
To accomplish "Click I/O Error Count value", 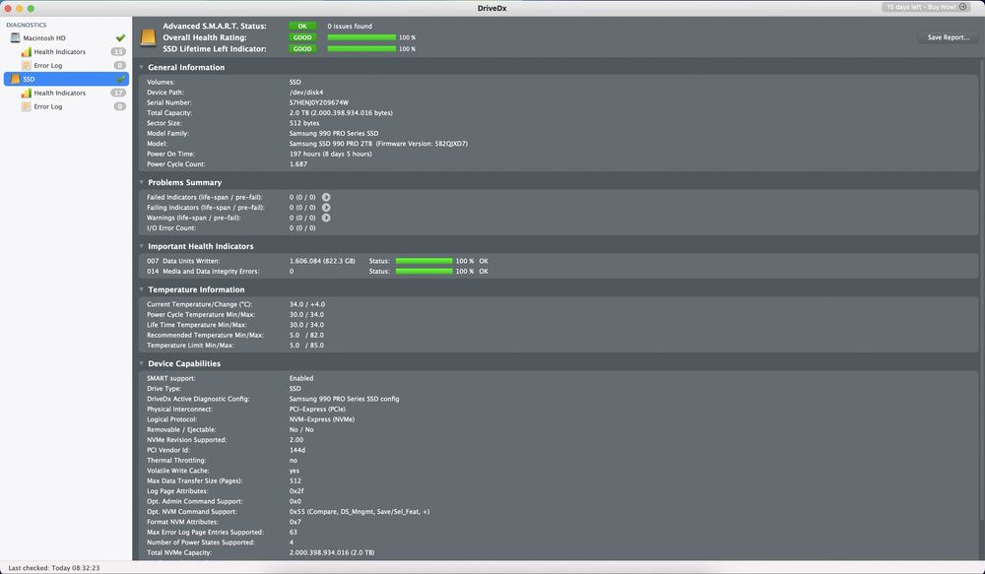I will (x=302, y=228).
